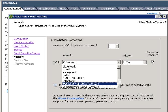This screenshot has height=112, width=168.
Task: Switch to Getting Started tab
Action: click(12, 9)
